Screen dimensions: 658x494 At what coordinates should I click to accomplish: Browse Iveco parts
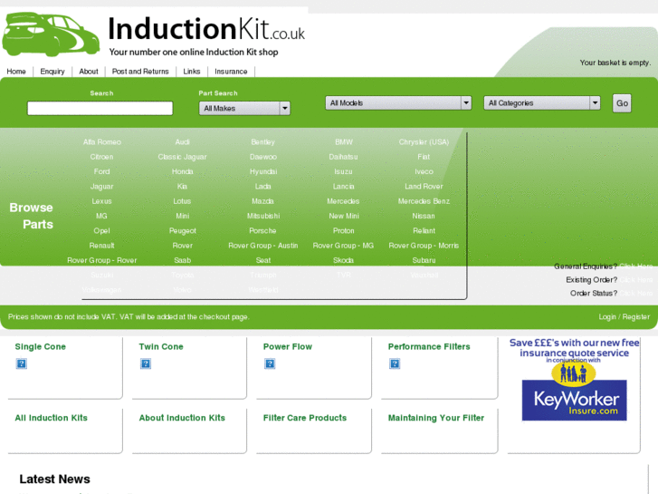tap(424, 171)
